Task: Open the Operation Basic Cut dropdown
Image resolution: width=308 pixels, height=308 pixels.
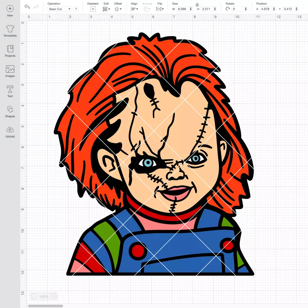Action: tap(59, 9)
